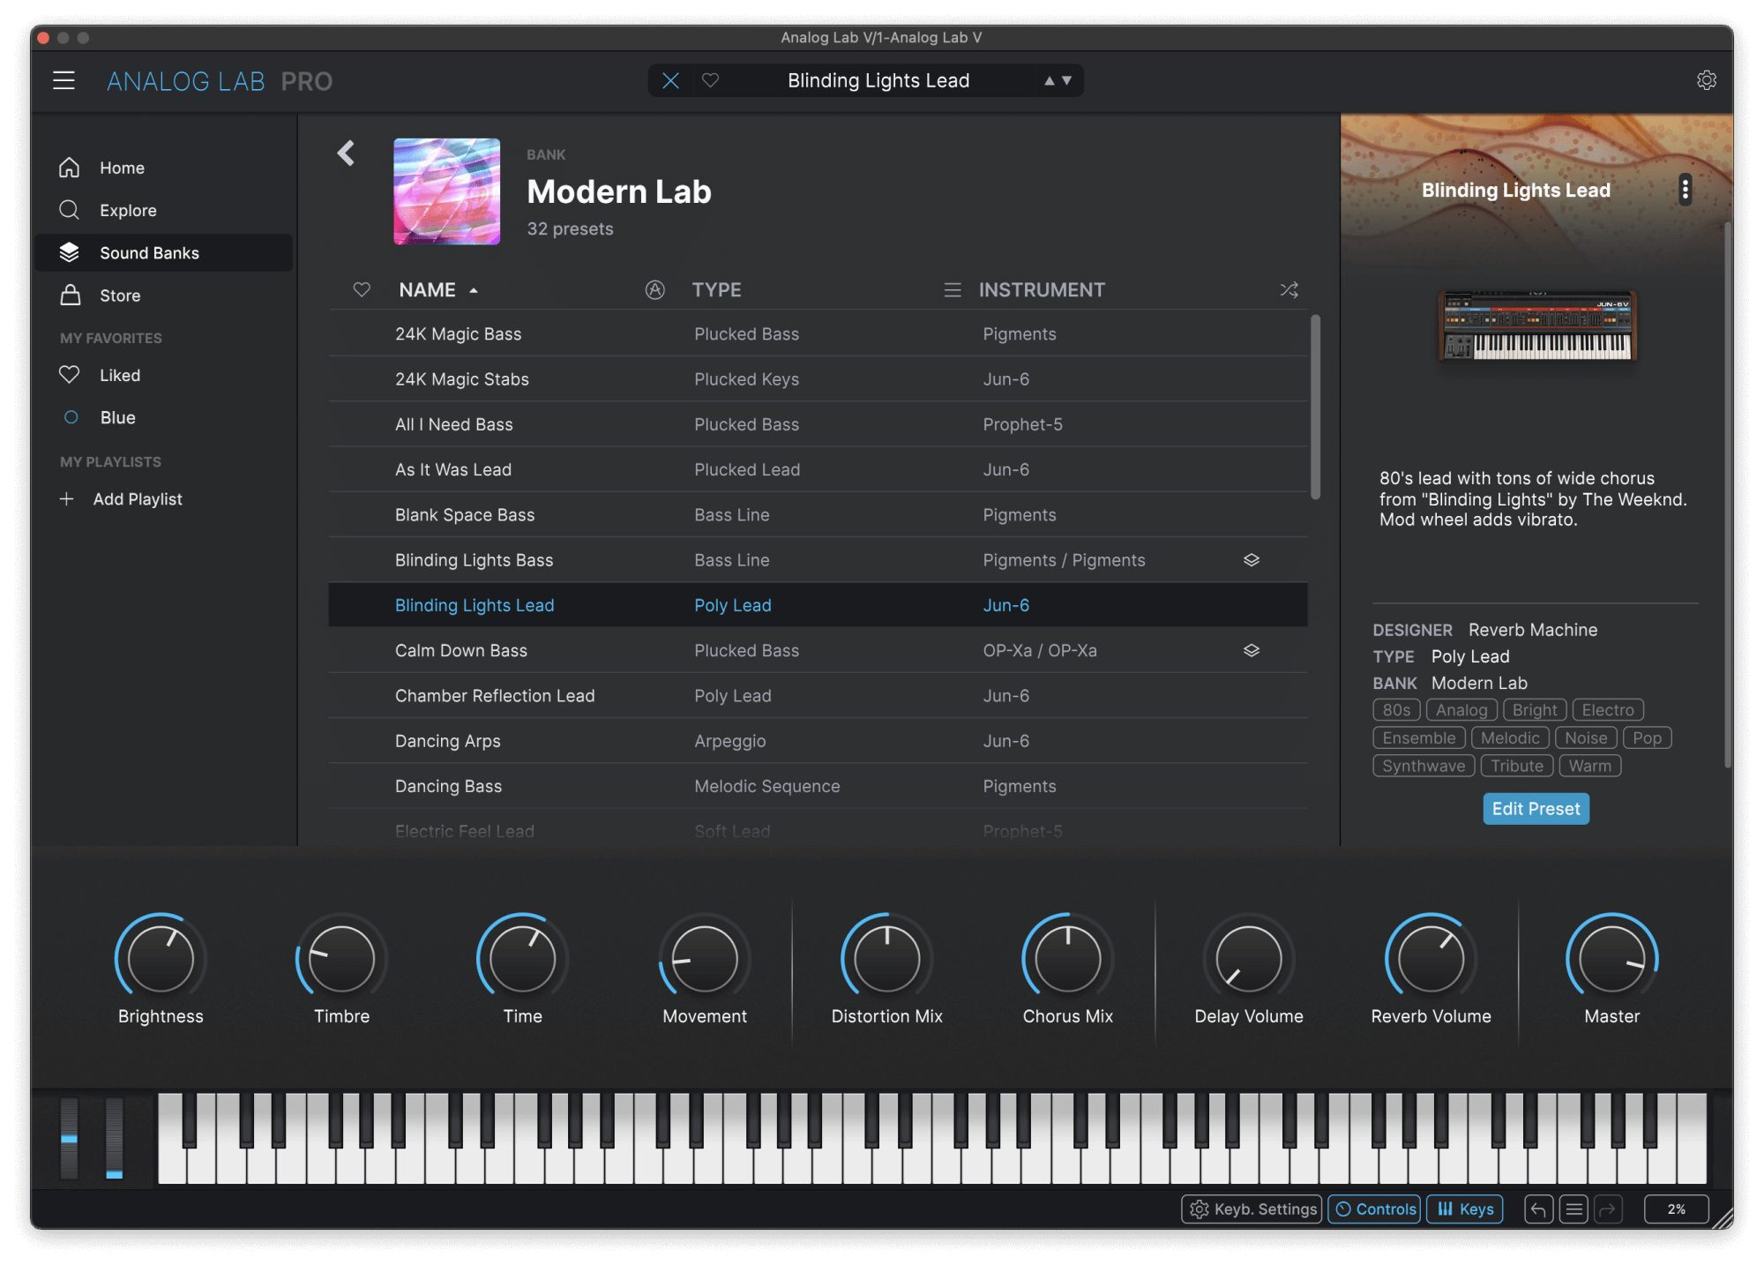This screenshot has height=1265, width=1764.
Task: Sort presets by TYPE column
Action: click(x=716, y=290)
